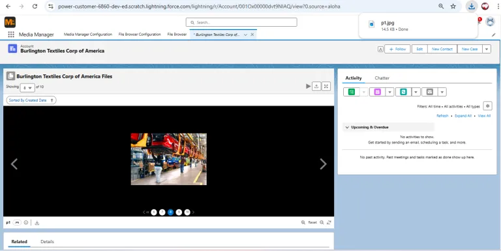Click the New Task green icon

pos(352,92)
